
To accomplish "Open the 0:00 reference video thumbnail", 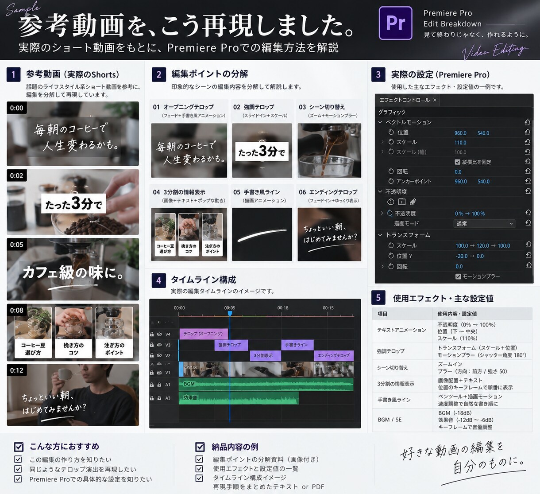I will click(73, 133).
